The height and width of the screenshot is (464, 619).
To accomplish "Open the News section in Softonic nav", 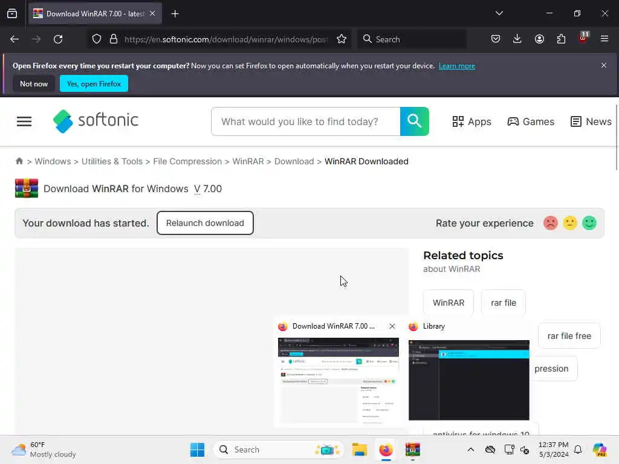I will (591, 121).
